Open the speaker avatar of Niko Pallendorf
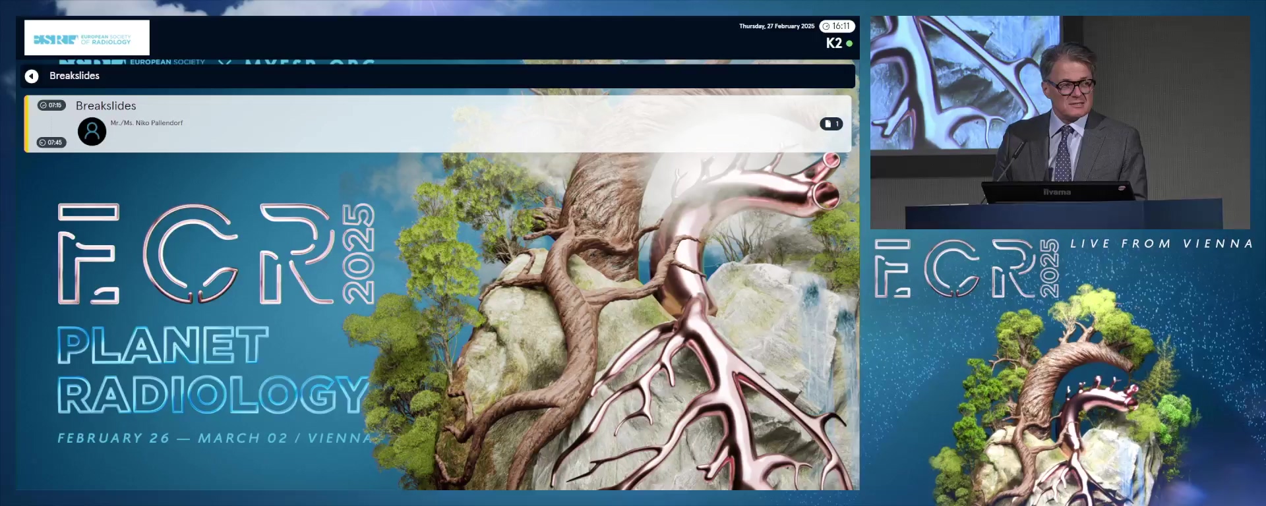The width and height of the screenshot is (1266, 506). coord(92,131)
